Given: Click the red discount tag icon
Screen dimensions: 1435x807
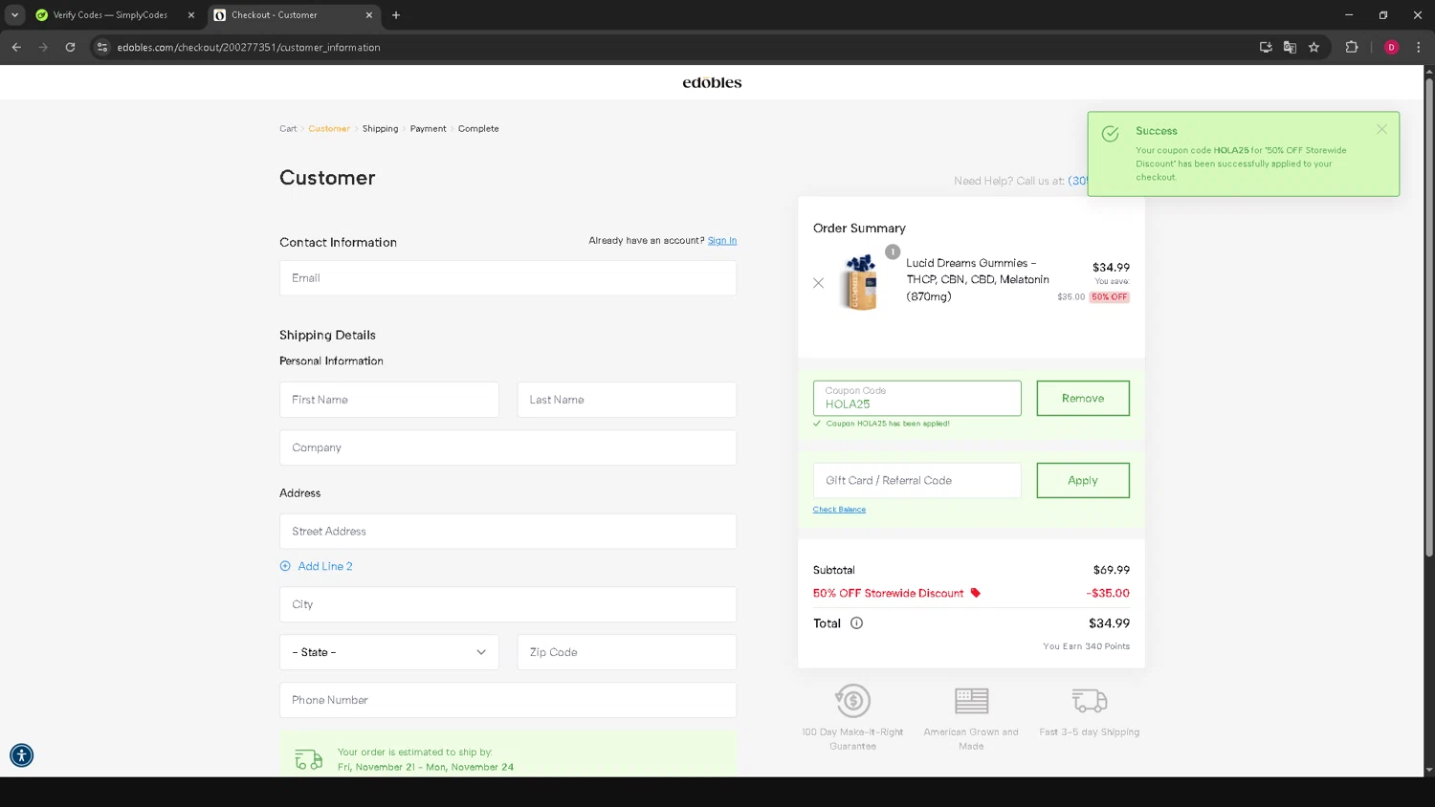Looking at the screenshot, I should [976, 593].
